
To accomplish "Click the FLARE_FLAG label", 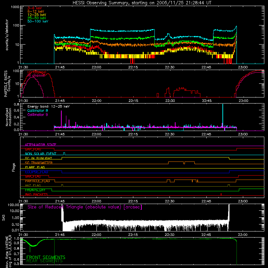I will (x=35, y=167).
